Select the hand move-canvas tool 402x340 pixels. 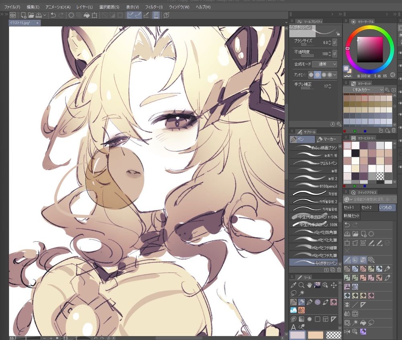[x=310, y=285]
